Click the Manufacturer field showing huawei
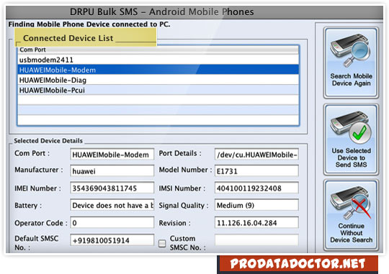The width and height of the screenshot is (389, 274). click(x=112, y=171)
